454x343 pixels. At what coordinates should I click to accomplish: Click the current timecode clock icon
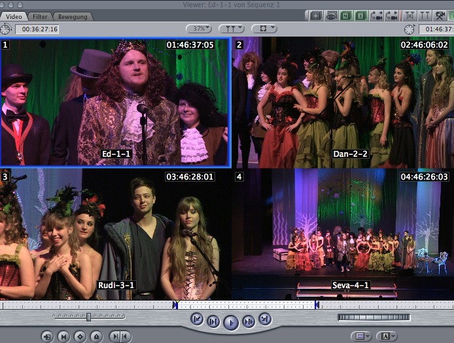tap(409, 29)
